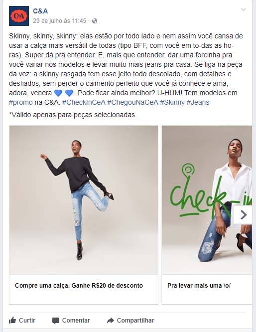This screenshot has width=256, height=332.
Task: Click 'Compre uma calça. Ganhe R$20' caption
Action: 79,286
